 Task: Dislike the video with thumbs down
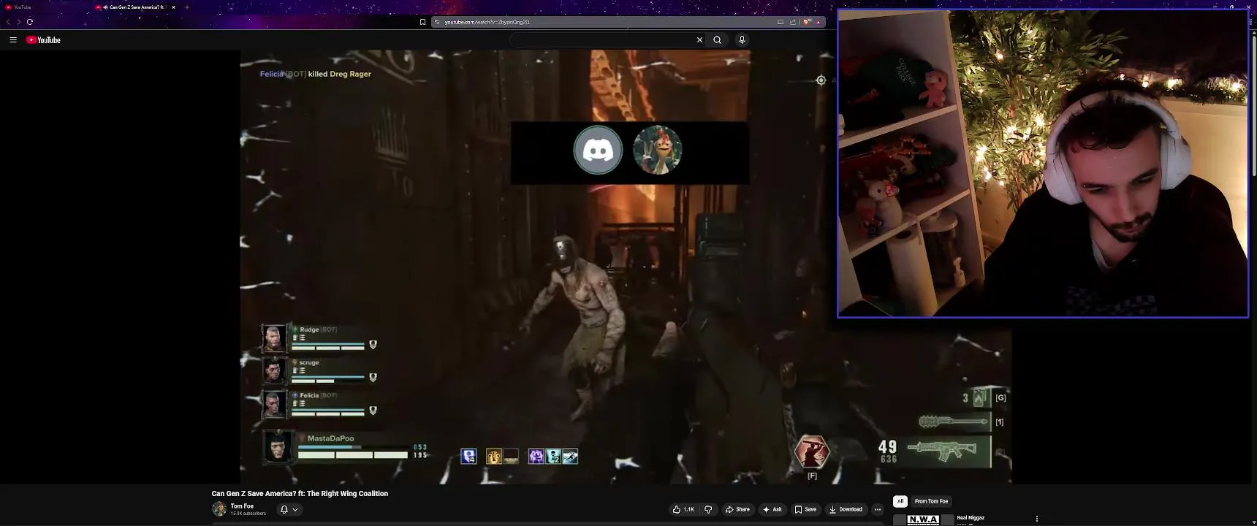tap(708, 510)
